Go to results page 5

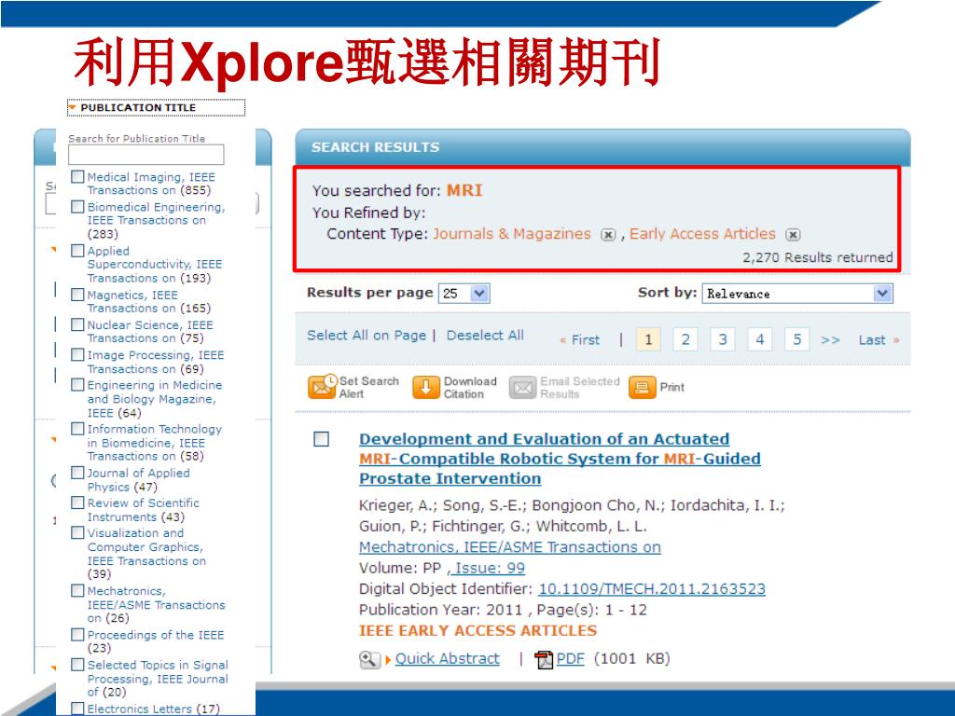pos(796,339)
